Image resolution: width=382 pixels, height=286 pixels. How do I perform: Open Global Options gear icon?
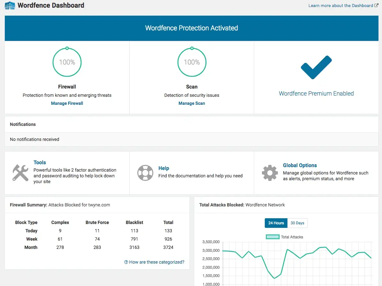pyautogui.click(x=270, y=173)
